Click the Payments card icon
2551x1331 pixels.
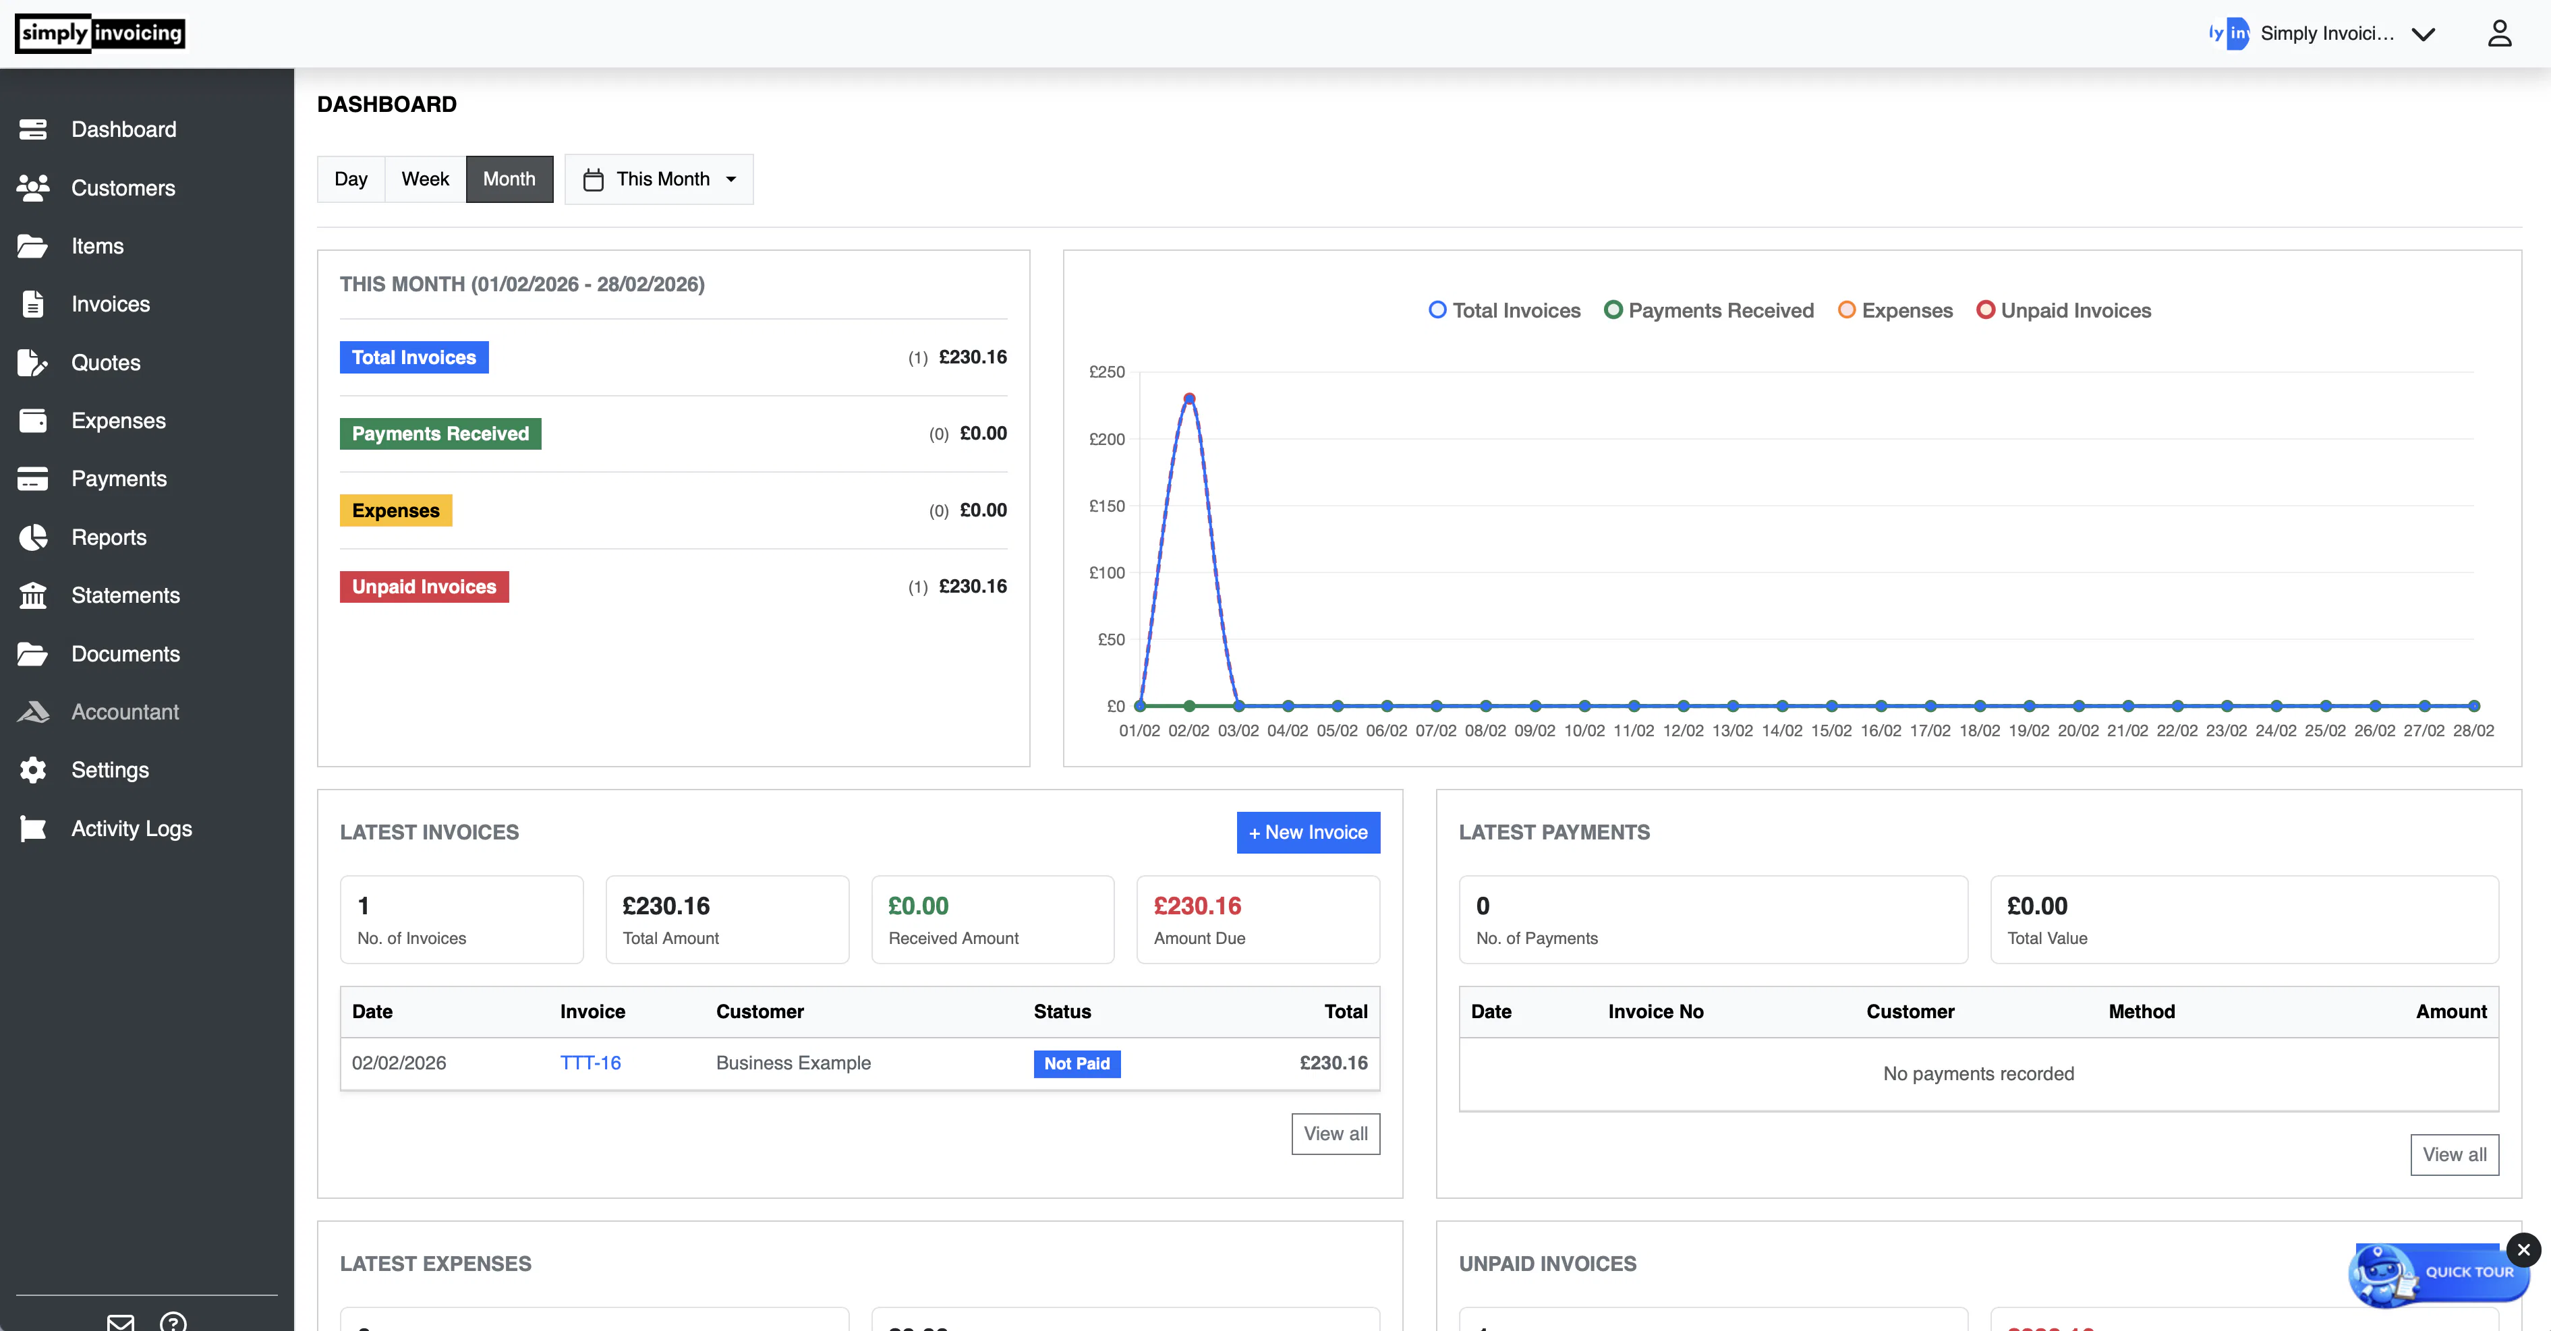click(x=32, y=479)
